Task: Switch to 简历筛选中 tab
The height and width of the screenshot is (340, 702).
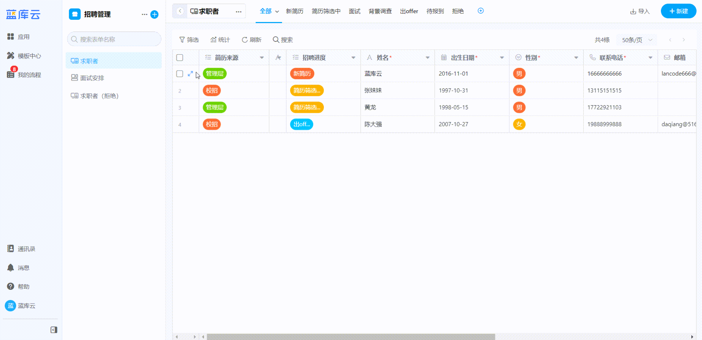Action: coord(326,11)
